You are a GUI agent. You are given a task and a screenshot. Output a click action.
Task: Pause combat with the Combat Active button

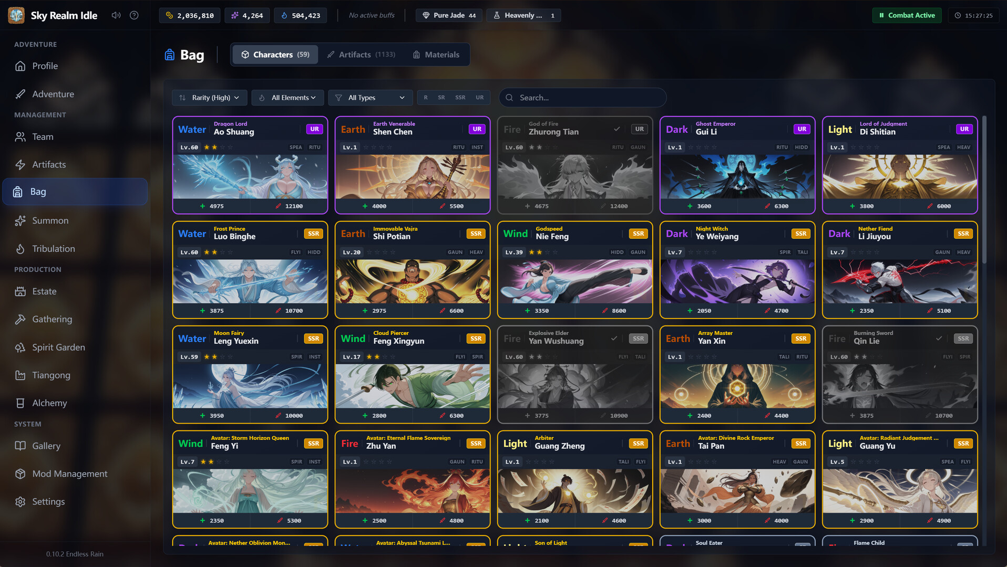click(x=906, y=15)
